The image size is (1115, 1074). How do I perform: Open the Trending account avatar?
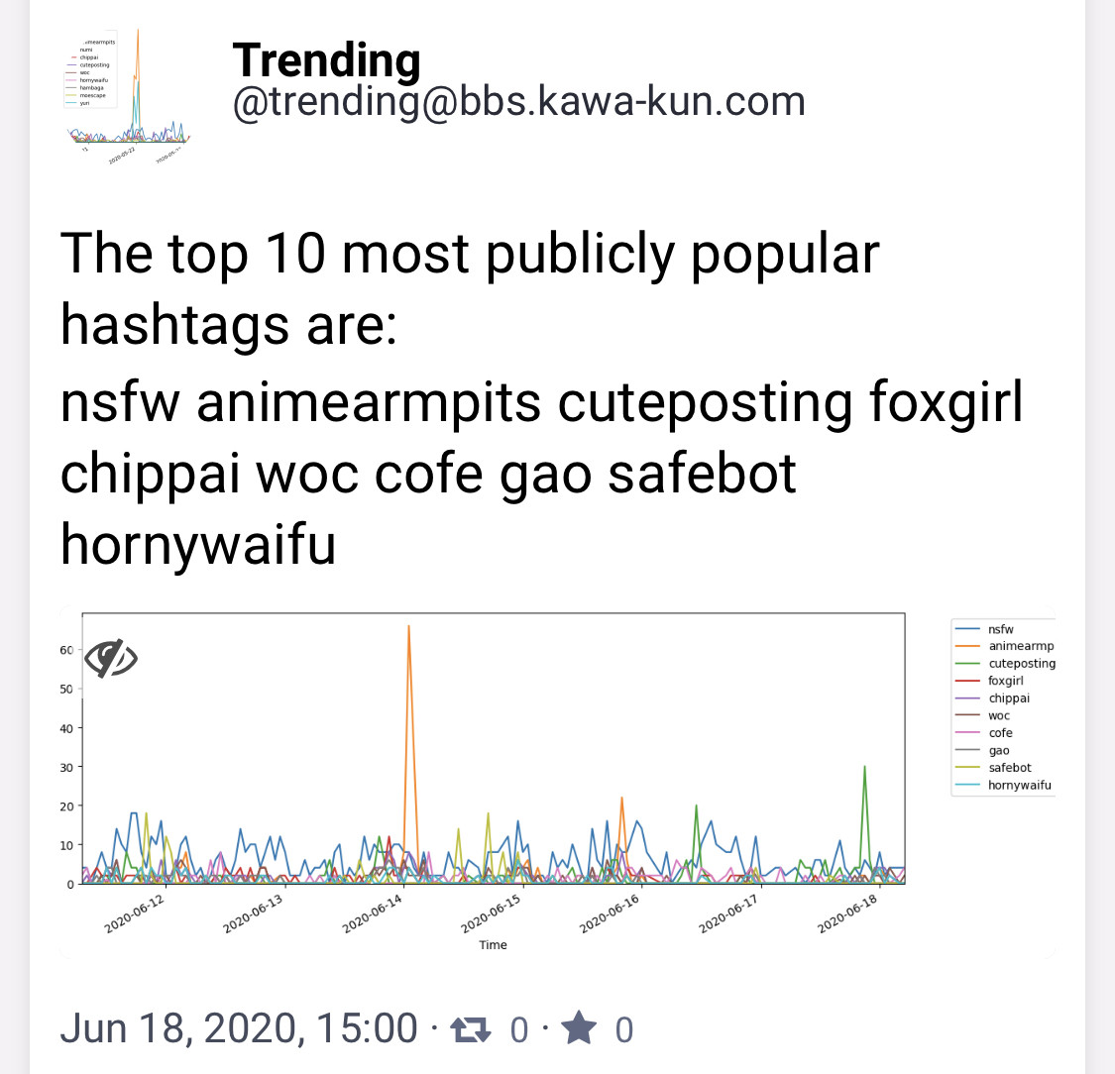pyautogui.click(x=127, y=87)
